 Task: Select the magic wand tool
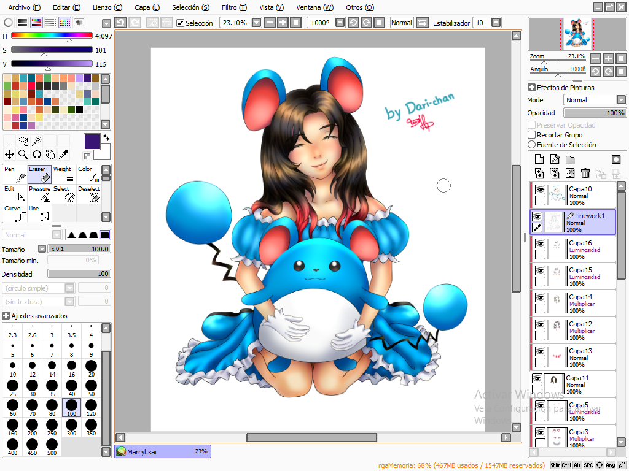(36, 140)
